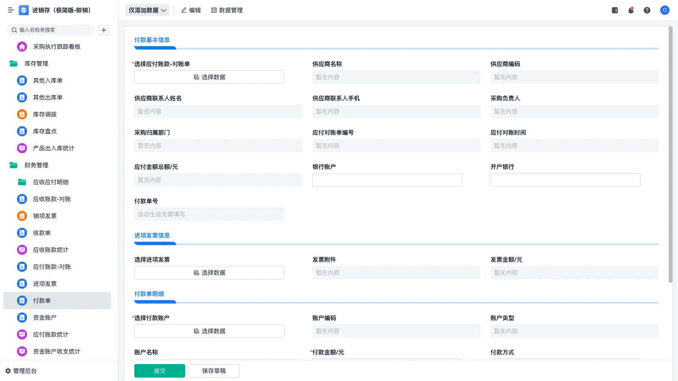The image size is (678, 381).
Task: Click the 资金账户 form icon
Action: 22,317
